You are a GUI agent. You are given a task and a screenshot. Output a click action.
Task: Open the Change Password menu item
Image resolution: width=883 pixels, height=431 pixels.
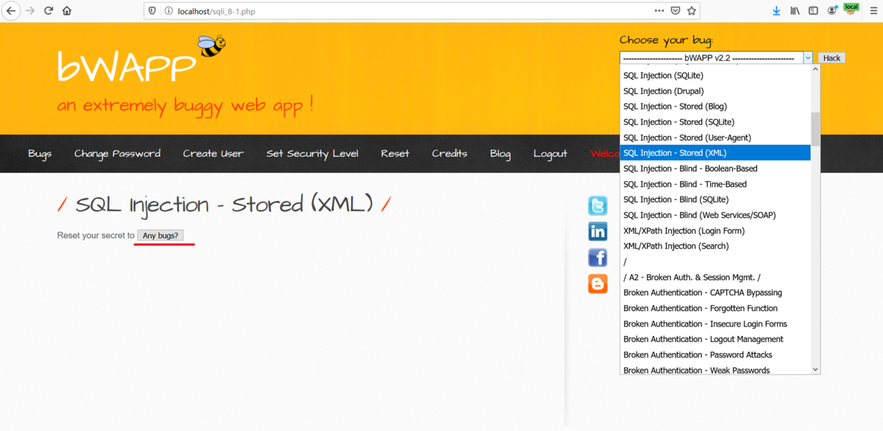click(117, 154)
